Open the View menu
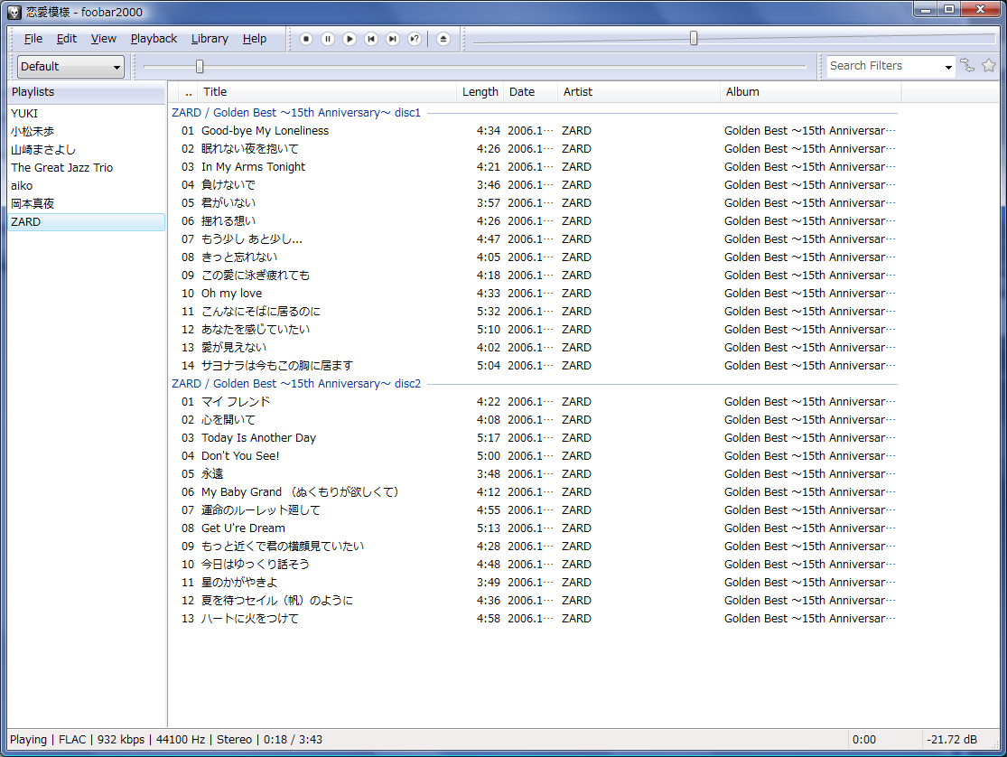 pos(104,39)
